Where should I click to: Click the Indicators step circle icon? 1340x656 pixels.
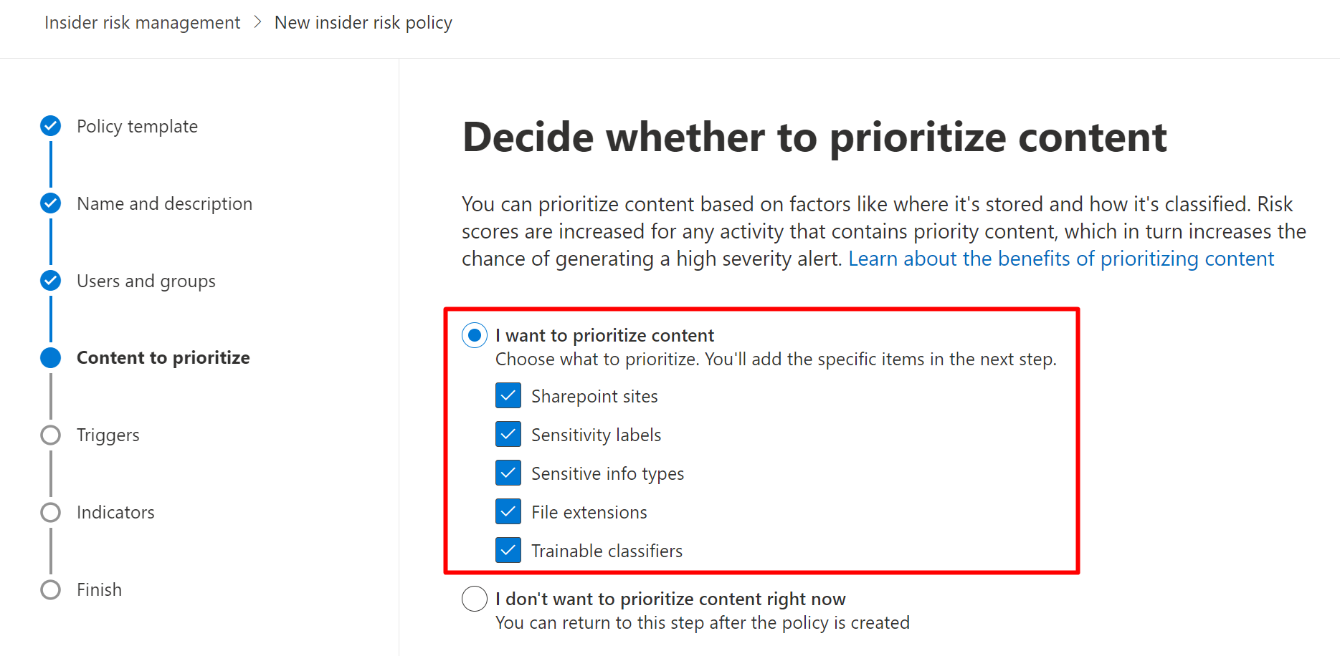[51, 513]
